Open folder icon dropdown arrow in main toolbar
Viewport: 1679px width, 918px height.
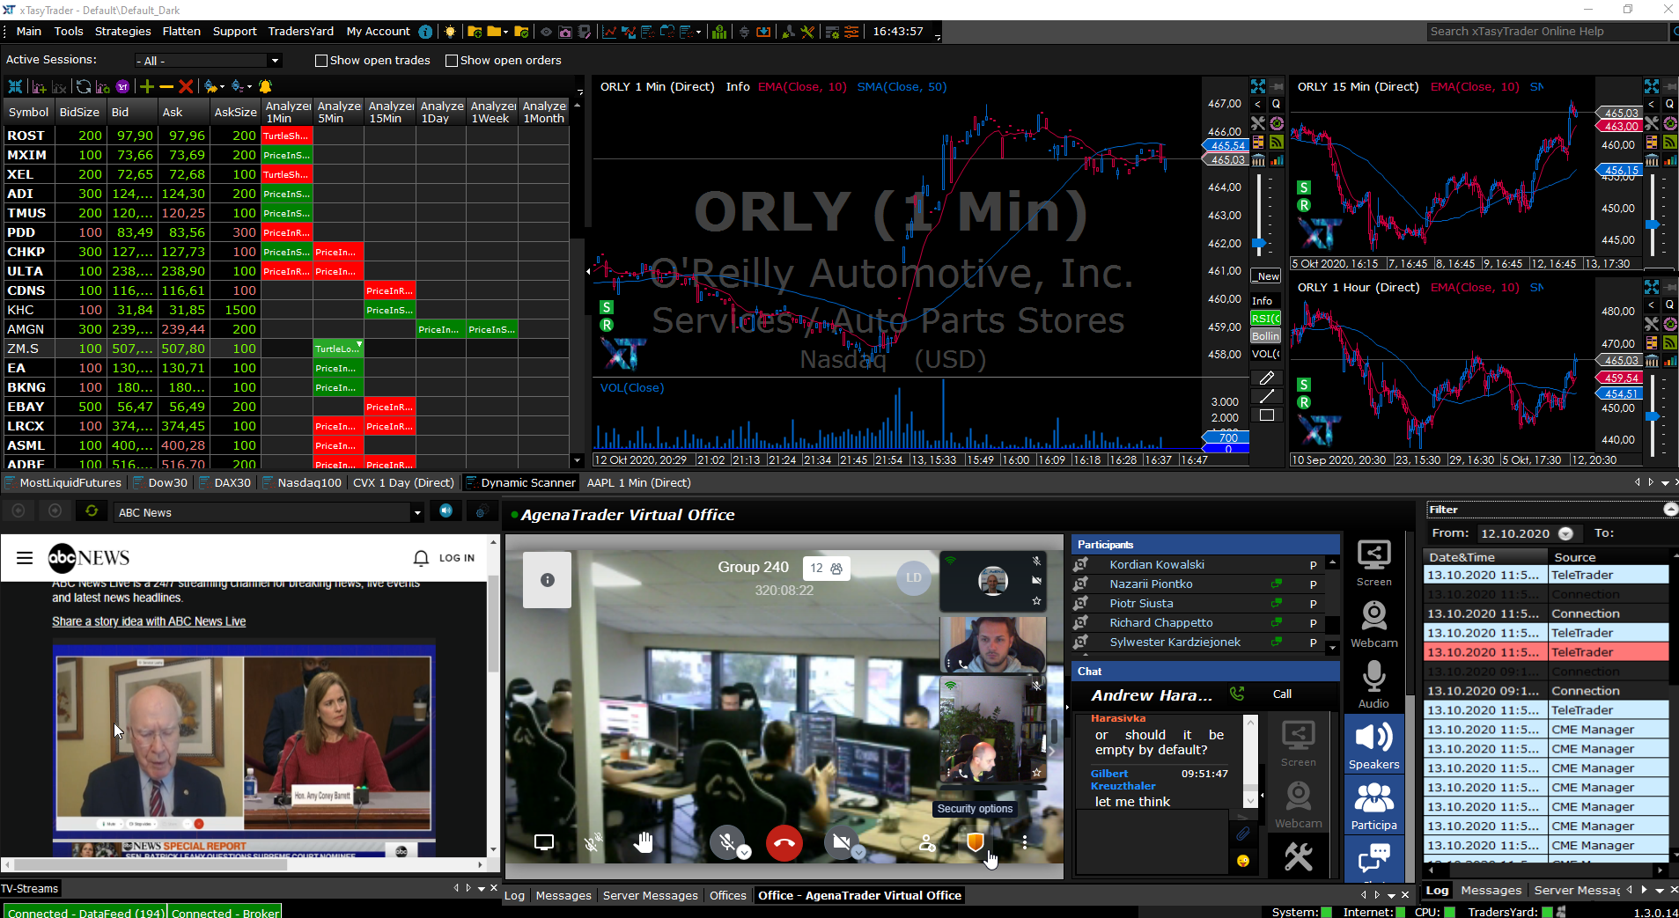(506, 33)
